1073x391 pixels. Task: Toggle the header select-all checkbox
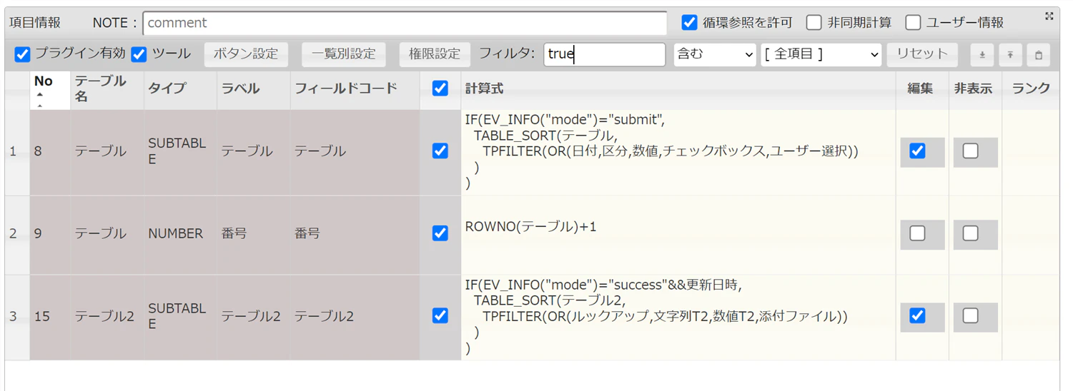point(440,88)
